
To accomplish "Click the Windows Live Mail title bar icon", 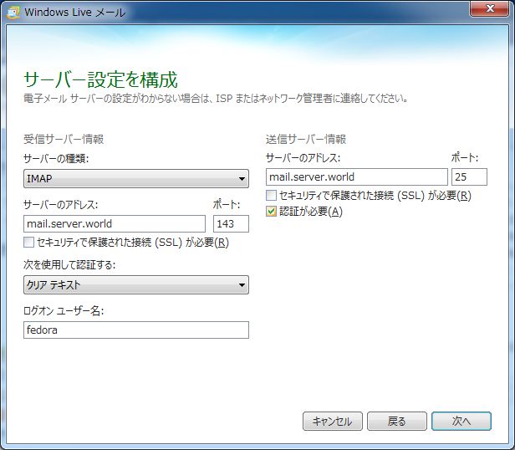I will pos(13,13).
